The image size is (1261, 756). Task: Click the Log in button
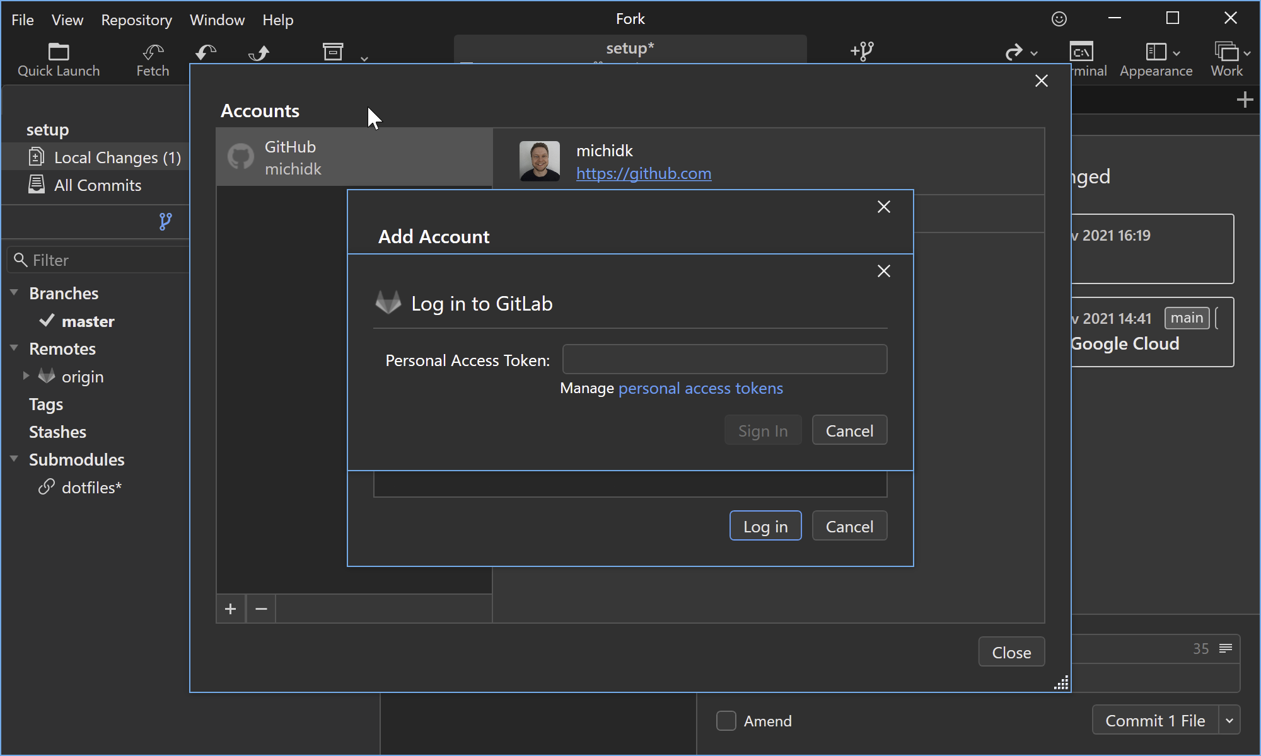pyautogui.click(x=765, y=526)
